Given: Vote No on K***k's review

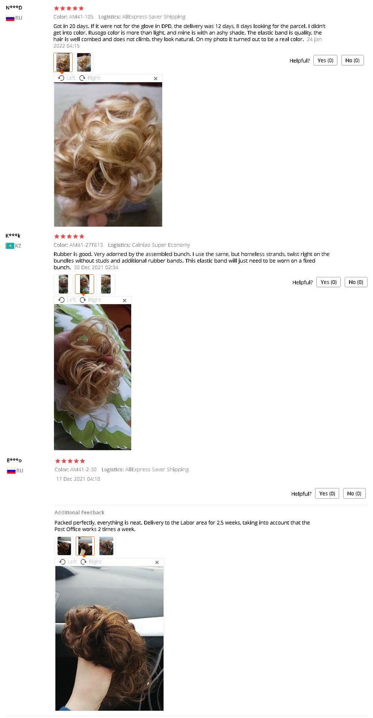Looking at the screenshot, I should [356, 282].
